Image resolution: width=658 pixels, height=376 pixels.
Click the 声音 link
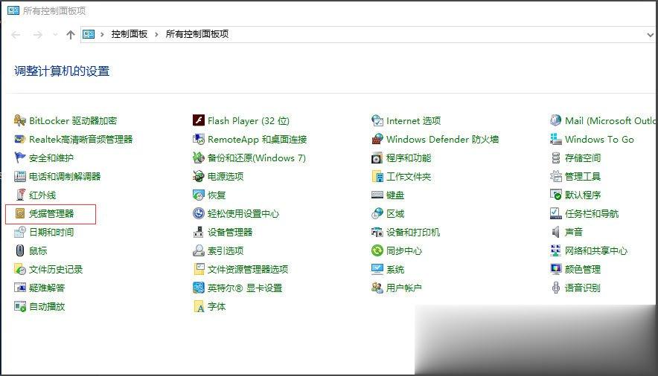[x=574, y=232]
